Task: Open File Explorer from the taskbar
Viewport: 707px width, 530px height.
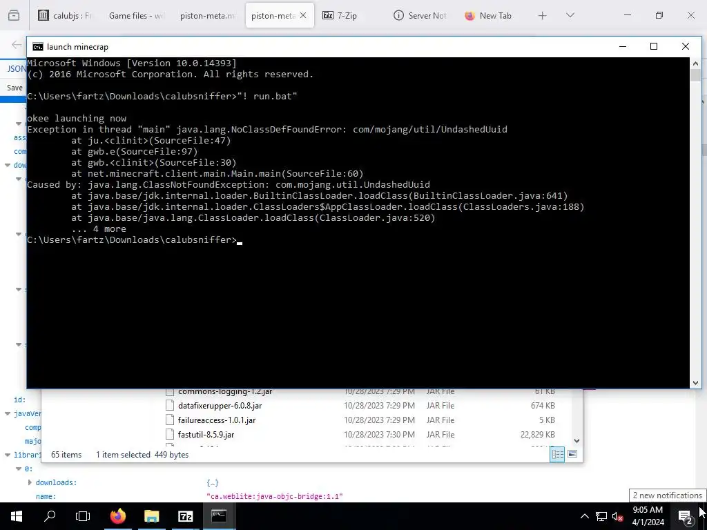Action: (x=151, y=516)
